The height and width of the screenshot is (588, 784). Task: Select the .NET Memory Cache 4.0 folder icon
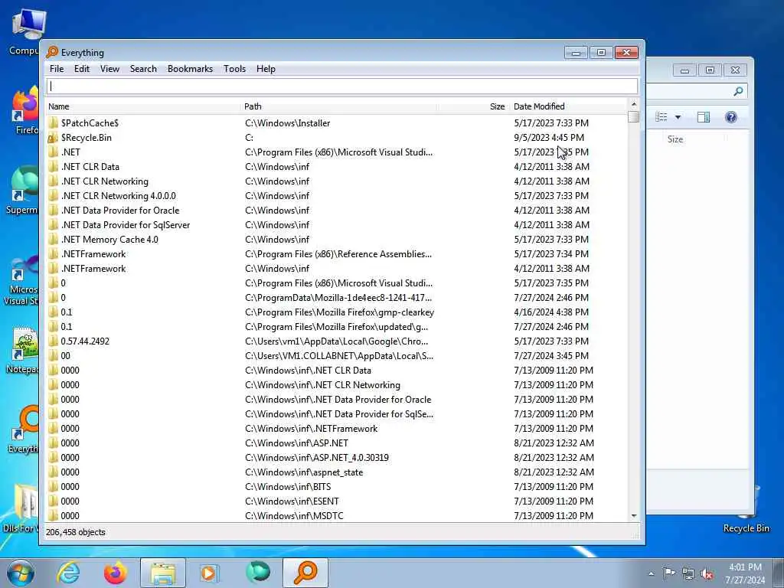coord(53,239)
